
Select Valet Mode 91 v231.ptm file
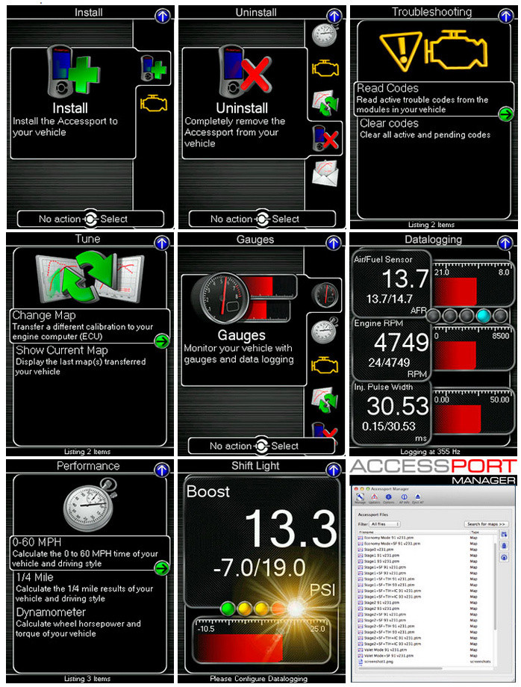coord(425,650)
